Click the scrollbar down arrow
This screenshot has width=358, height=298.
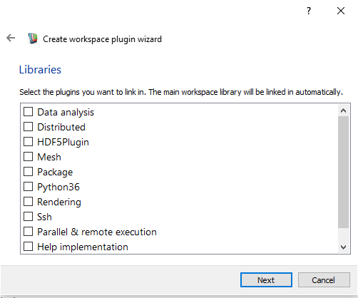[343, 247]
